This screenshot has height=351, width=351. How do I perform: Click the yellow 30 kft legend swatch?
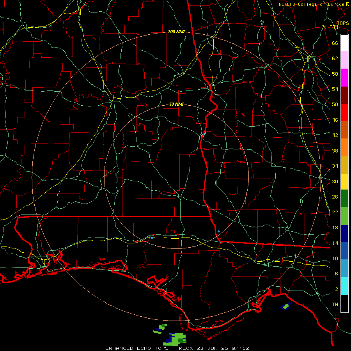click(x=344, y=181)
